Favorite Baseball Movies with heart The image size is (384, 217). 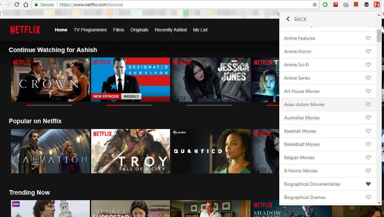(368, 131)
